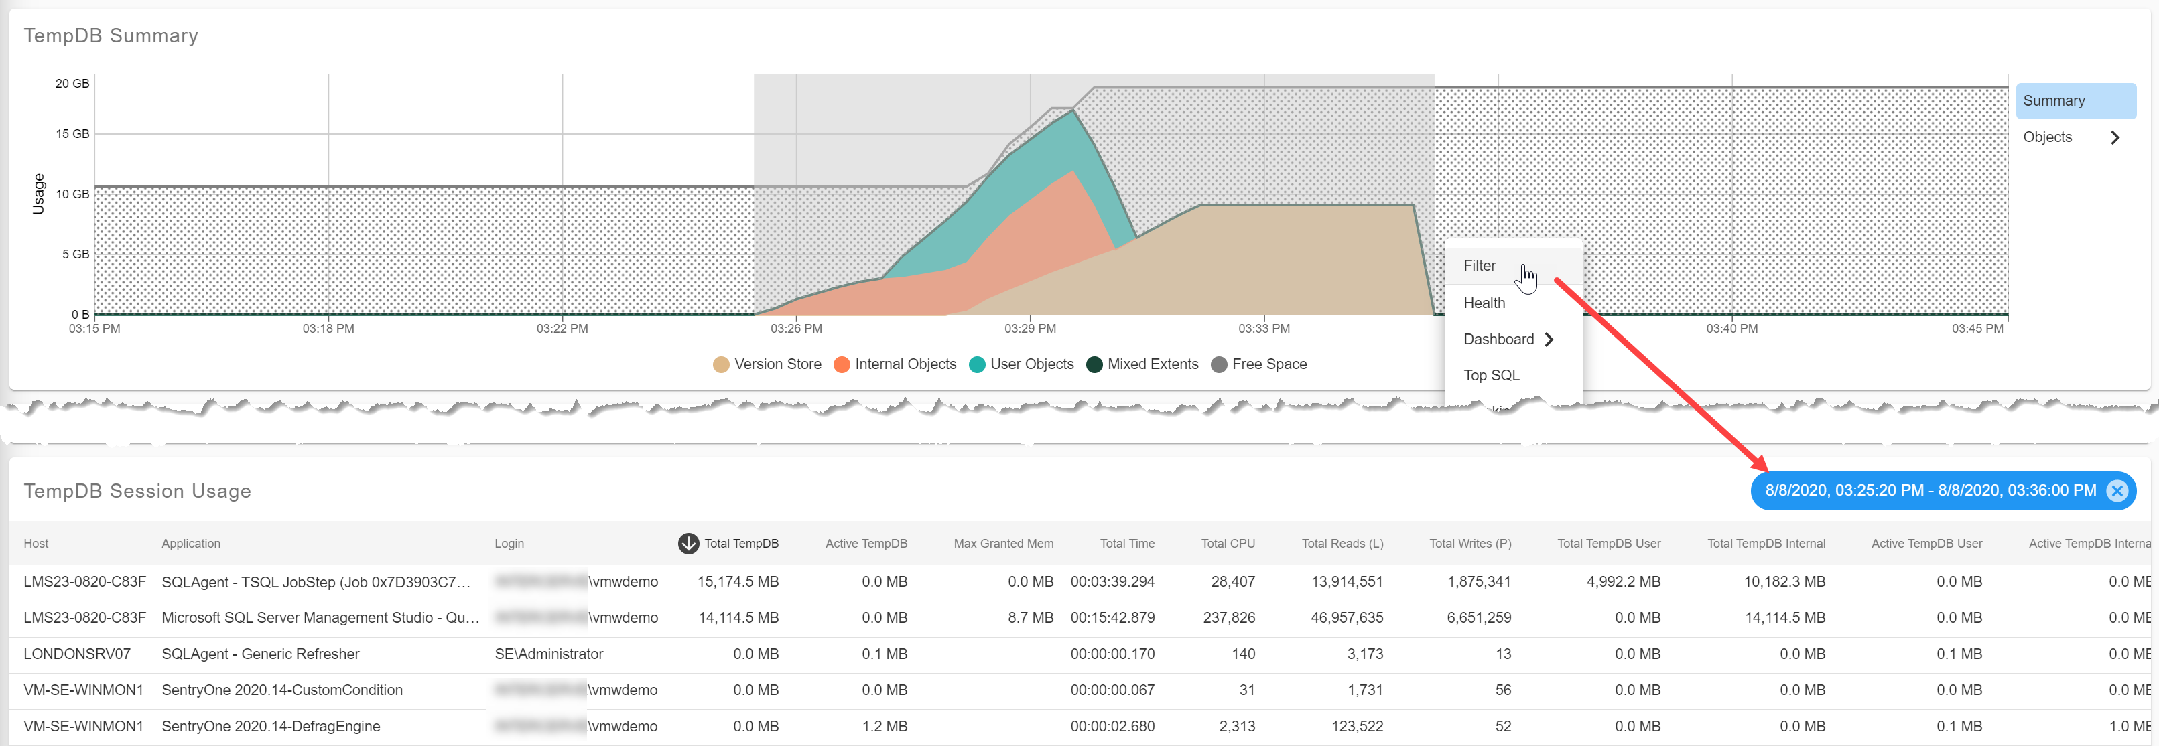Screen dimensions: 2159x746
Task: Select the LONDONSRV07 session row
Action: point(77,654)
